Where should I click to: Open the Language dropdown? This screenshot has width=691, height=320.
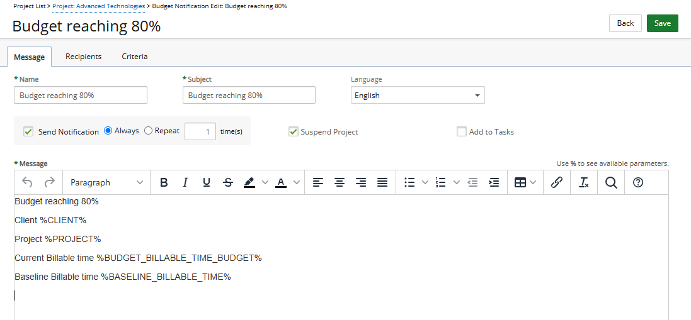coord(418,95)
